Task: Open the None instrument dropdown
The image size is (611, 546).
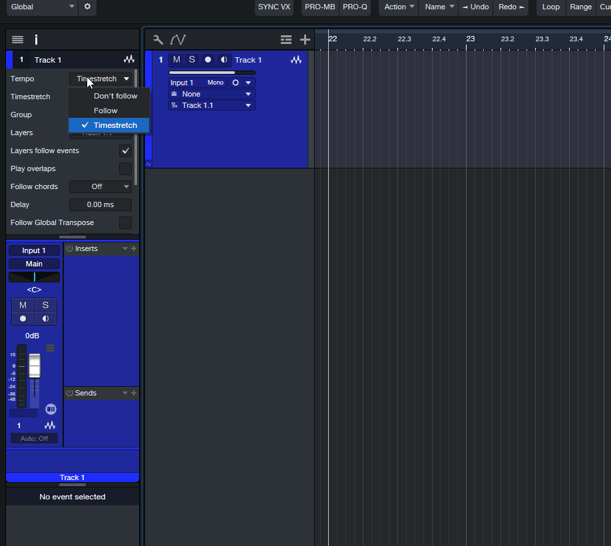Action: [212, 94]
